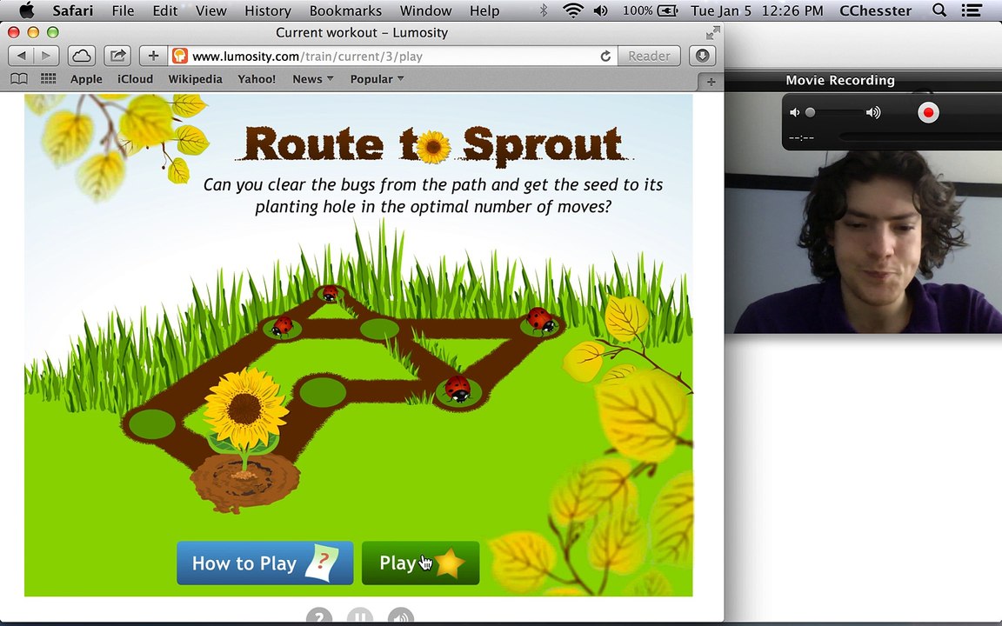Pause the game with the pause icon

(360, 616)
